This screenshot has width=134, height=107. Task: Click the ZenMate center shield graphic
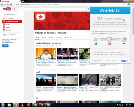(110, 40)
